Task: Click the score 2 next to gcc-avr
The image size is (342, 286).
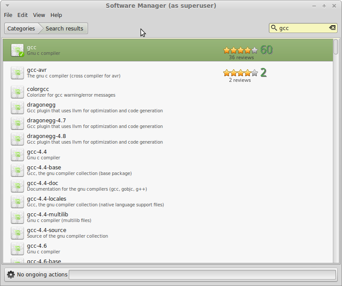Action: (264, 73)
